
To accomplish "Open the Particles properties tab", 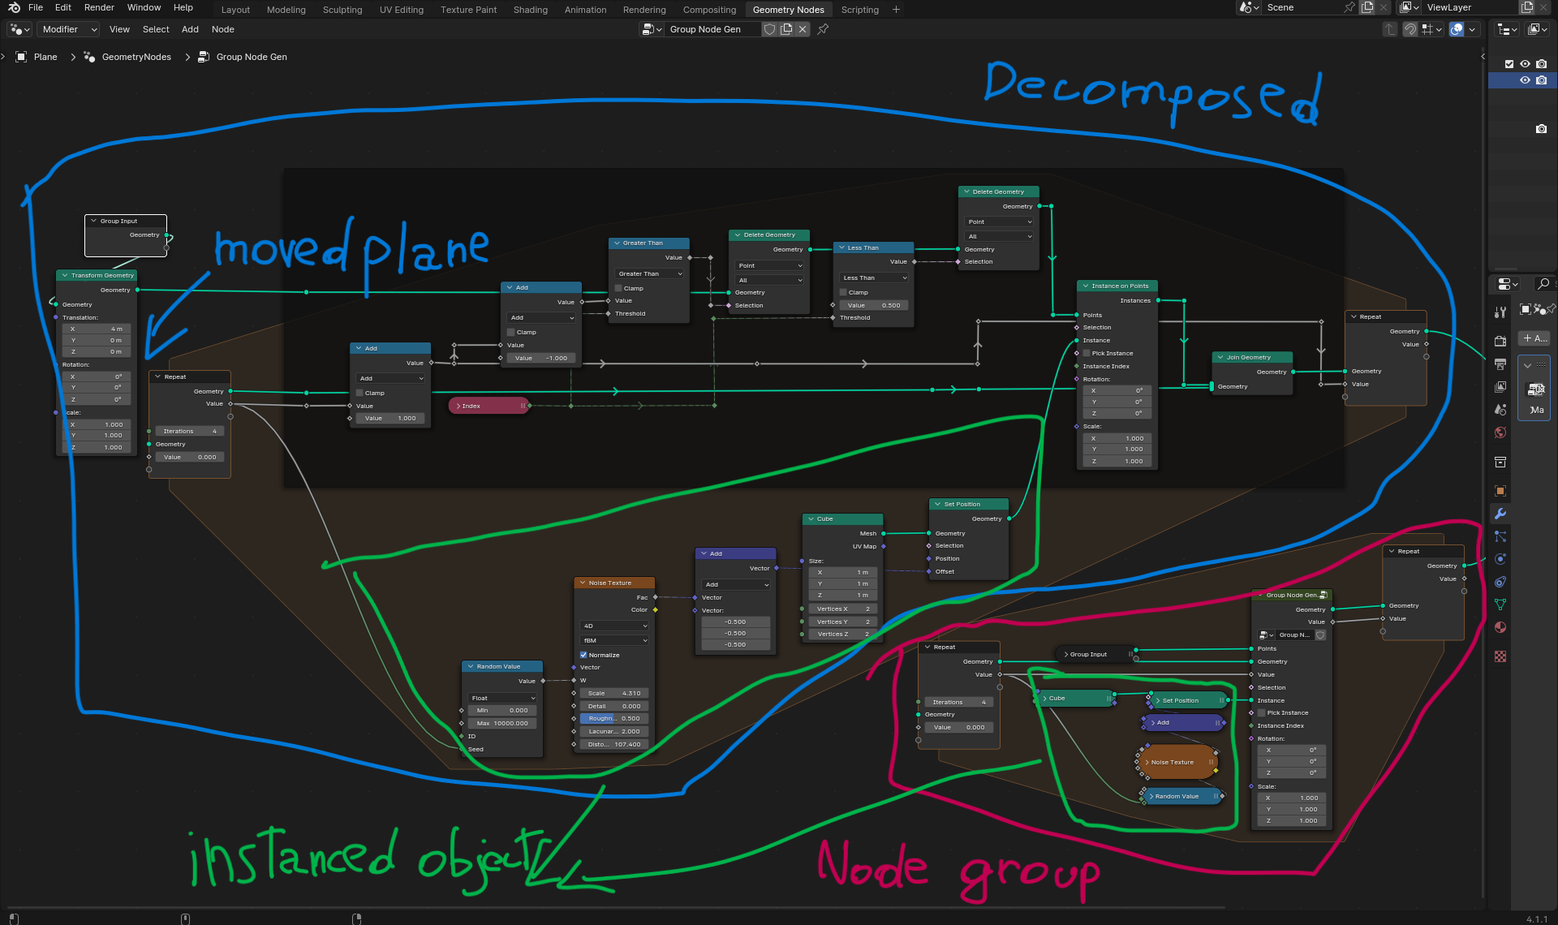I will [x=1500, y=536].
